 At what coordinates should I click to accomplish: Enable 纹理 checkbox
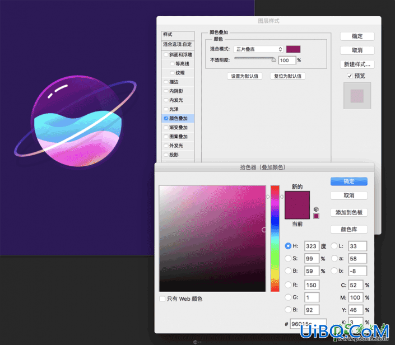click(x=172, y=73)
